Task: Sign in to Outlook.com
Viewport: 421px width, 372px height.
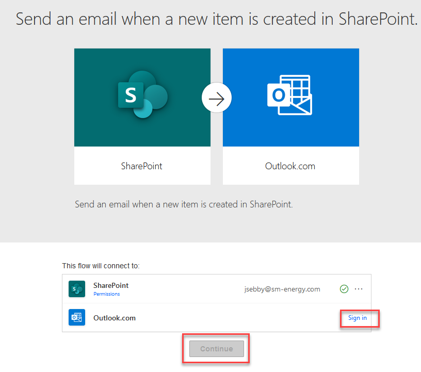Action: pyautogui.click(x=358, y=318)
